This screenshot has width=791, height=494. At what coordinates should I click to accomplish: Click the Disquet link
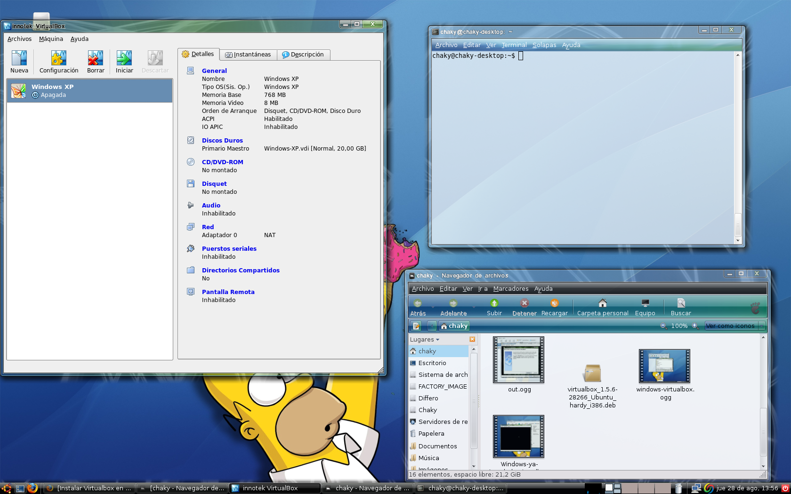point(214,184)
